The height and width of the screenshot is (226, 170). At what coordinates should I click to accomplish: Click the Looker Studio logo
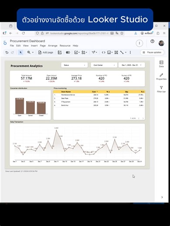5,43
